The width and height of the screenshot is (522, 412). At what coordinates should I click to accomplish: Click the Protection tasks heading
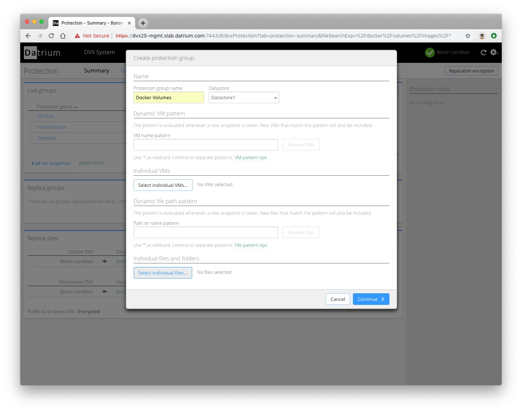(x=430, y=89)
